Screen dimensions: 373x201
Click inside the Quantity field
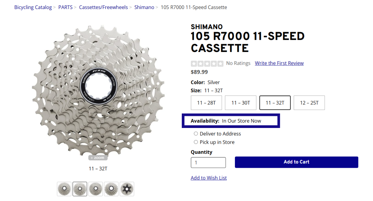[208, 162]
